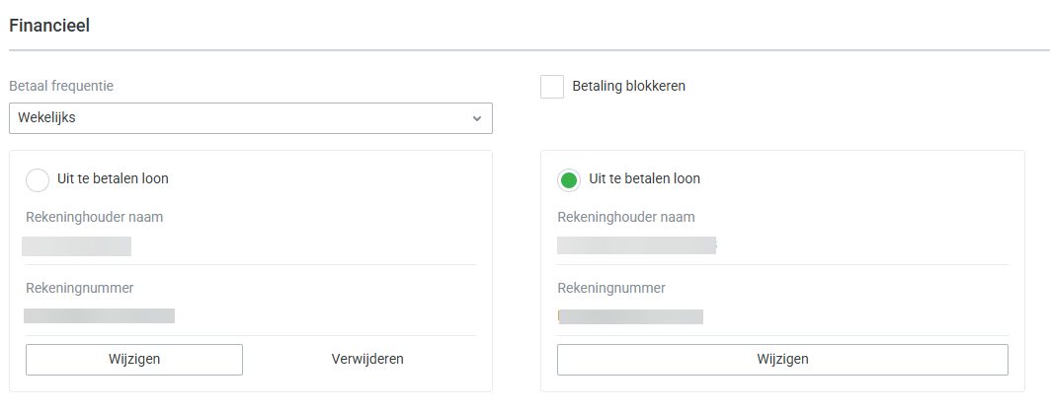Viewport: 1050px width, 412px height.
Task: Select left card's Uit te betalen loon radio
Action: [x=38, y=179]
